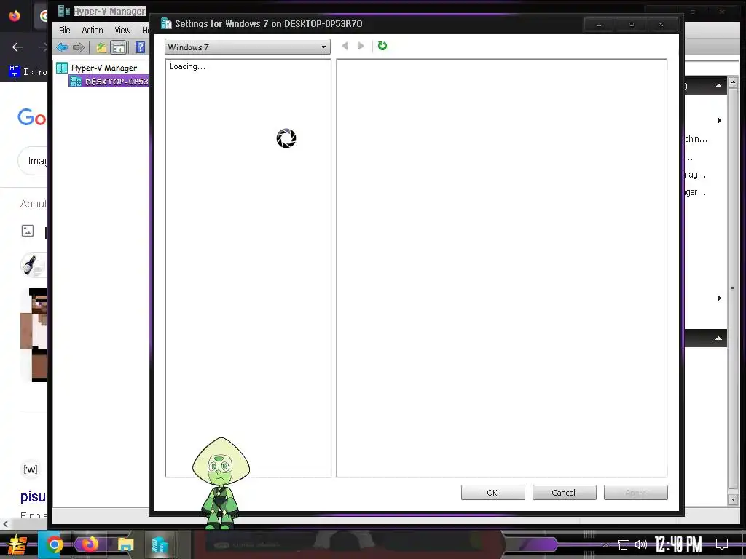Click the bottle thumbnail on Google results

[32, 264]
